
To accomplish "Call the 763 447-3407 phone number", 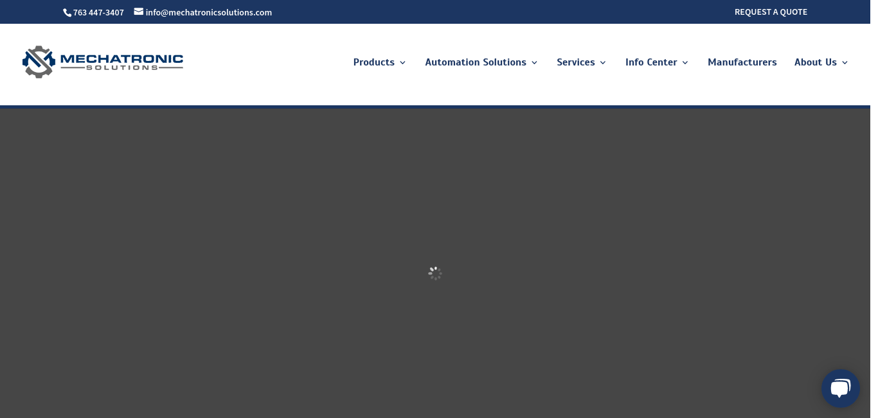I will 98,12.
